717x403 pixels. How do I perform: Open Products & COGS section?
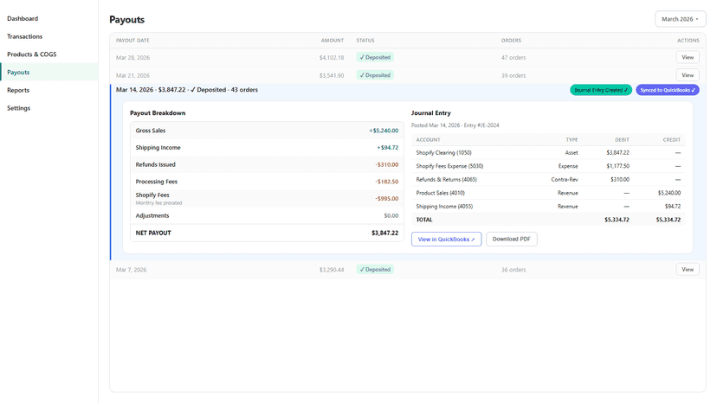pos(31,54)
